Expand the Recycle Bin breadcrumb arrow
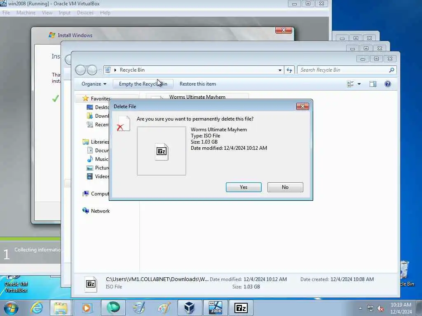The height and width of the screenshot is (316, 422). coord(115,70)
